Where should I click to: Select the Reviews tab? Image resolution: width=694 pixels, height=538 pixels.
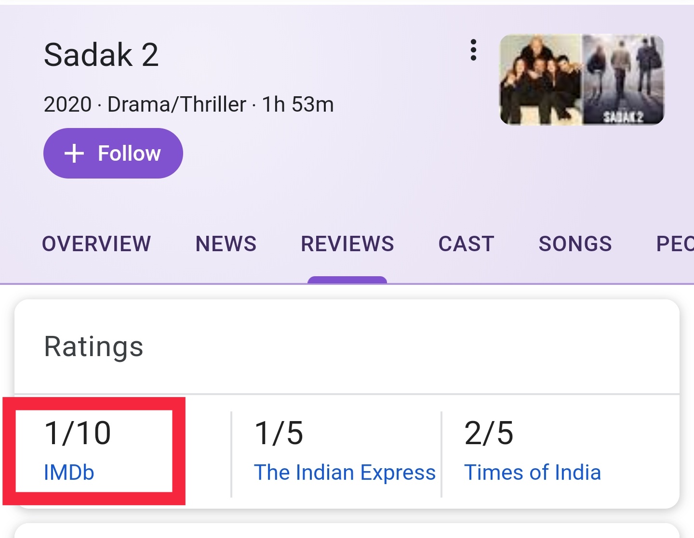click(x=347, y=243)
